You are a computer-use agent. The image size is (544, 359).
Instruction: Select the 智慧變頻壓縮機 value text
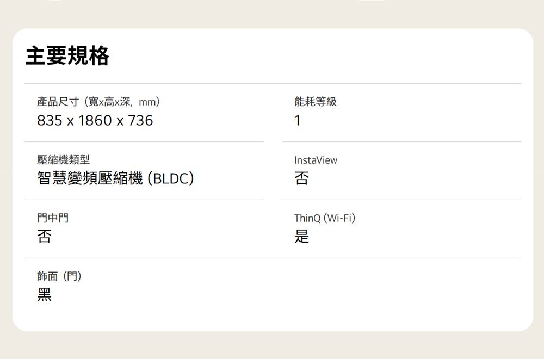90,178
